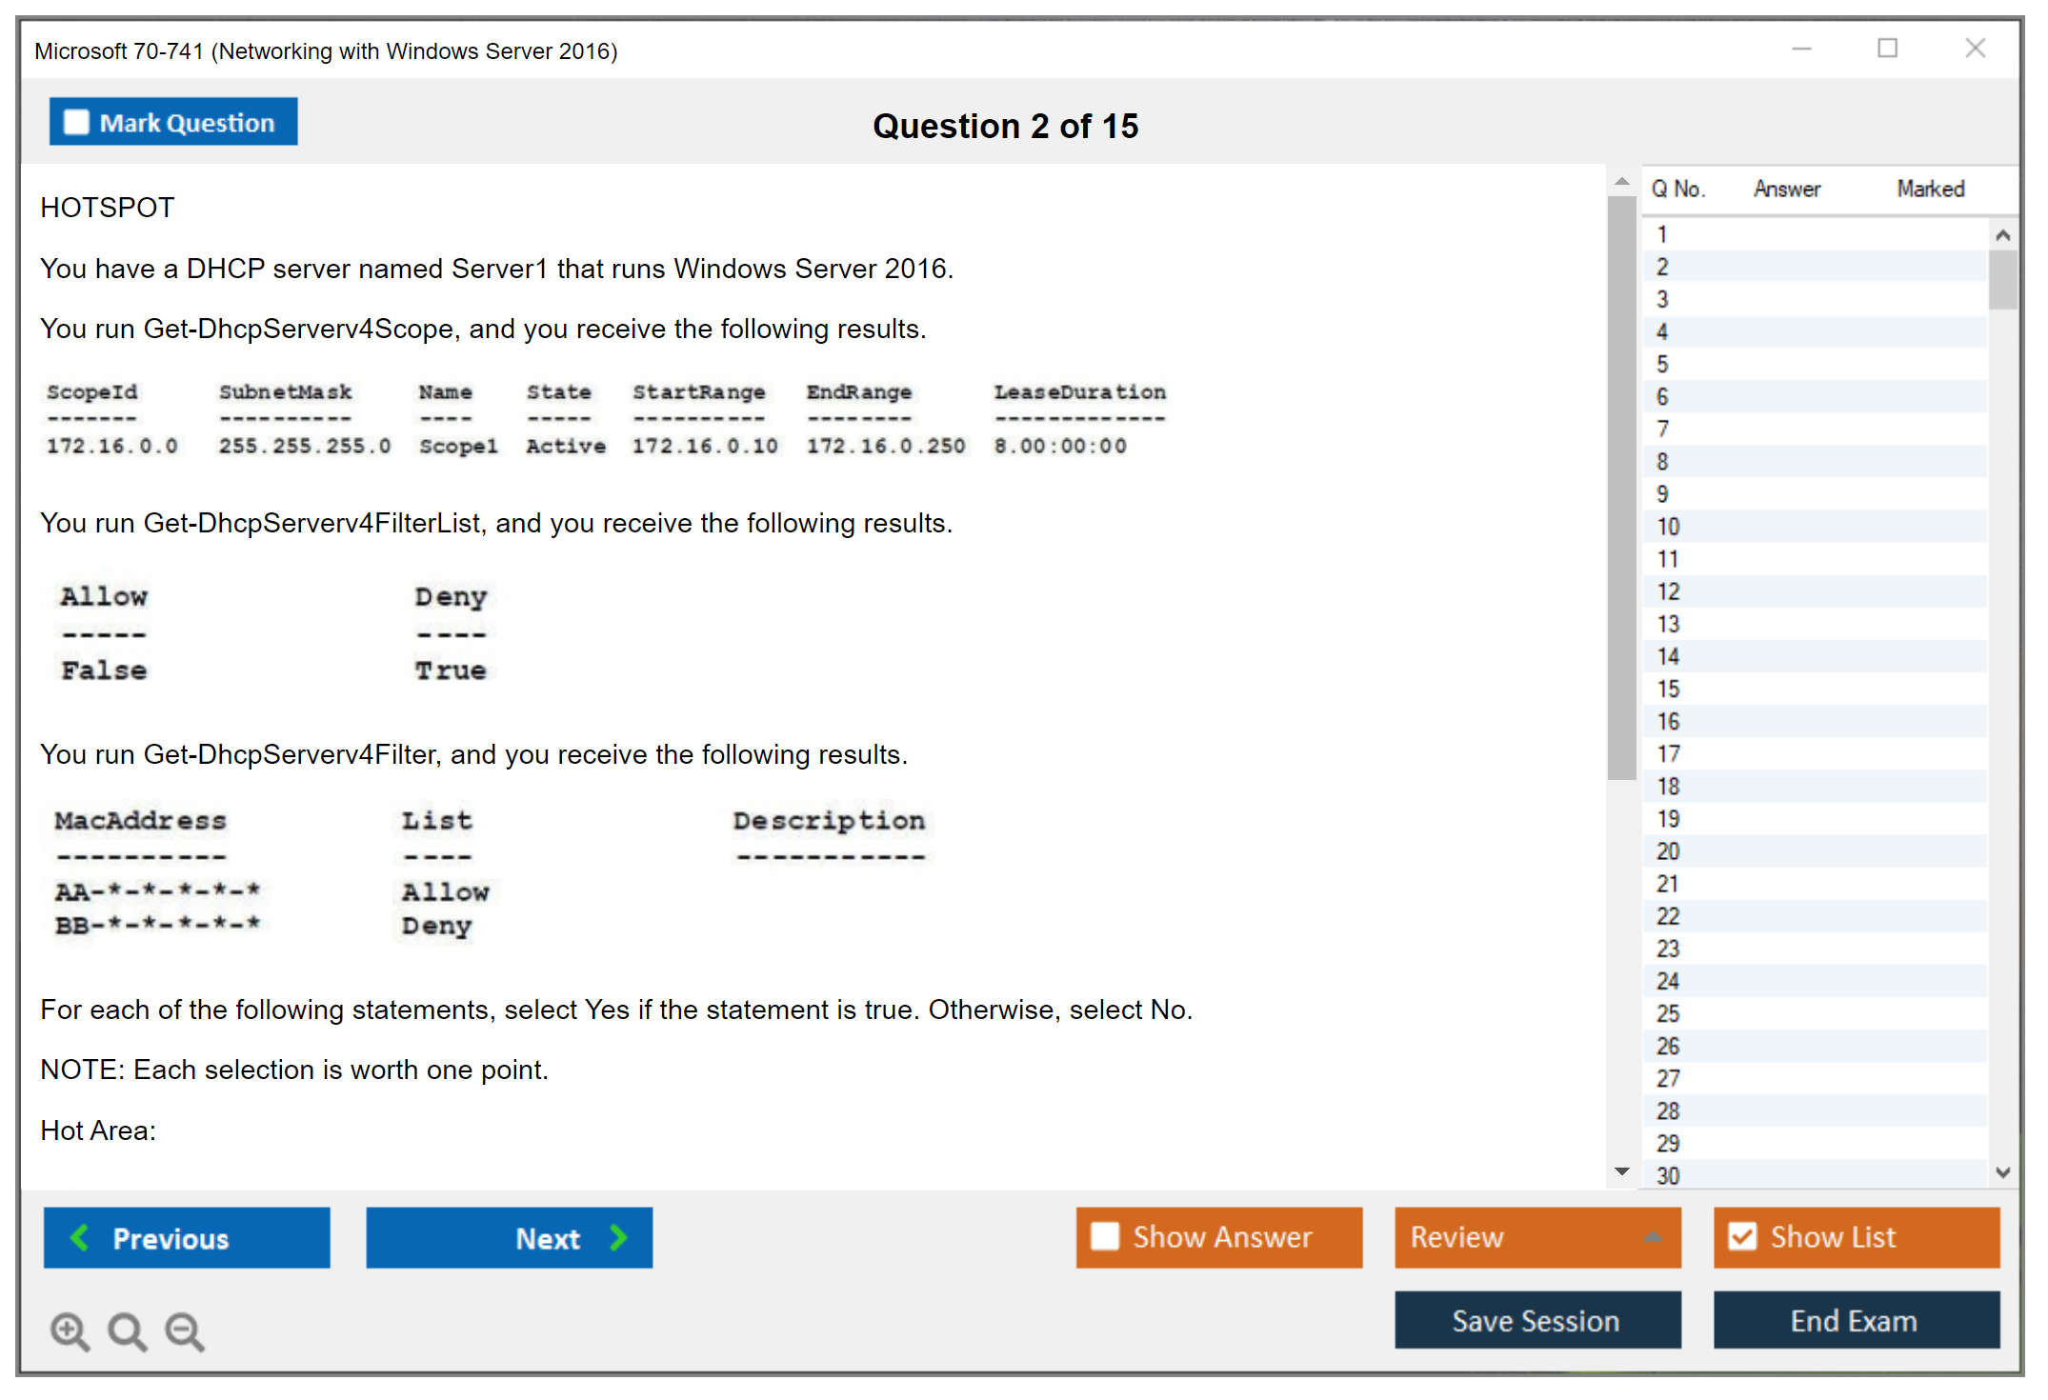This screenshot has height=1400, width=2048.
Task: Uncheck the Show List checkbox
Action: (1742, 1236)
